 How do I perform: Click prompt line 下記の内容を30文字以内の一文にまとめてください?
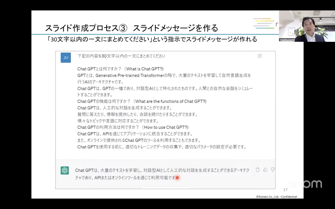pyautogui.click(x=121, y=56)
